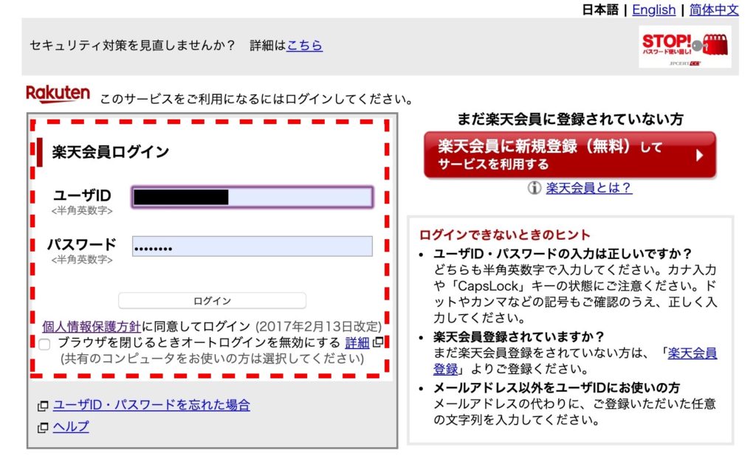Click the info icon beside 楽天会員とは？
The height and width of the screenshot is (467, 756).
click(535, 188)
